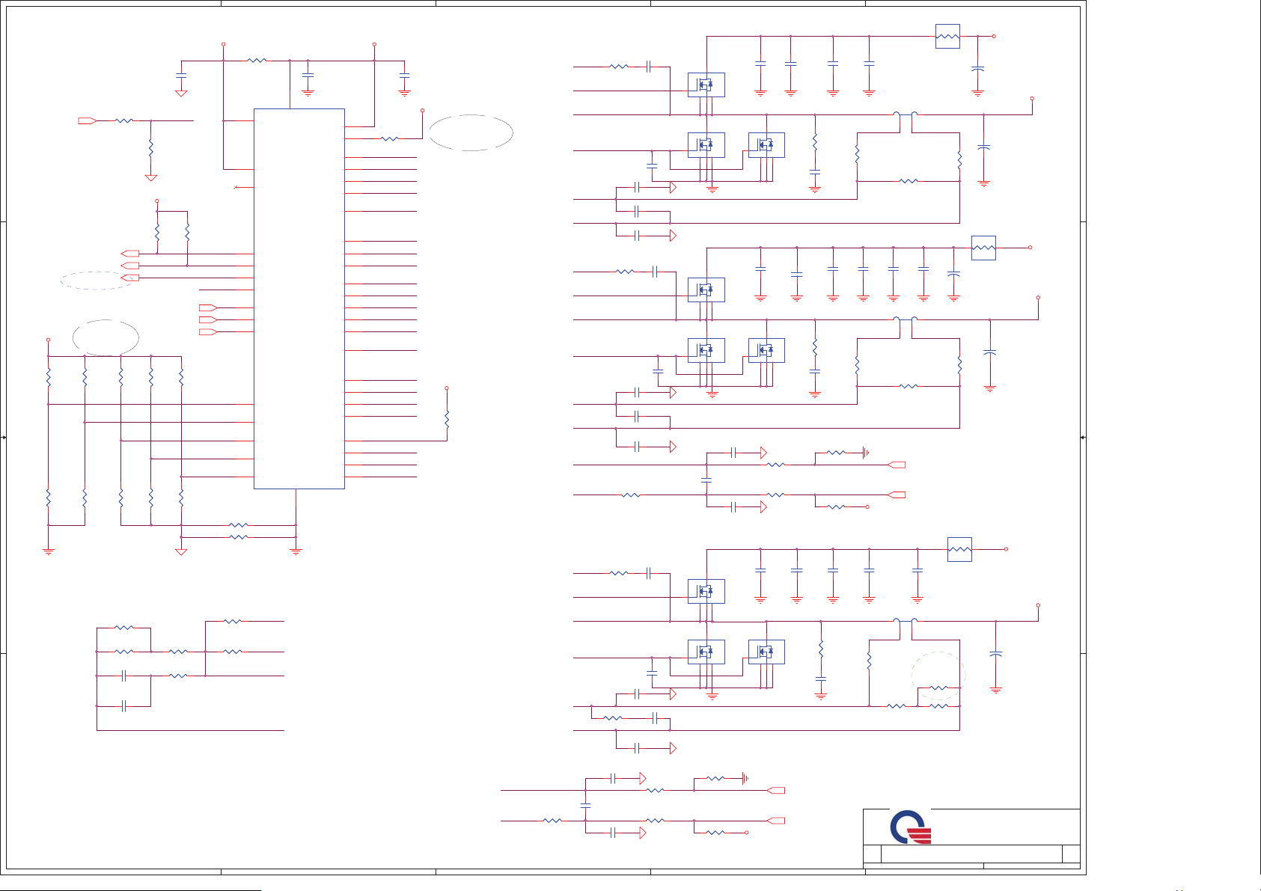This screenshot has width=1261, height=891.
Task: Select the large IC rectangle body
Action: pyautogui.click(x=299, y=298)
